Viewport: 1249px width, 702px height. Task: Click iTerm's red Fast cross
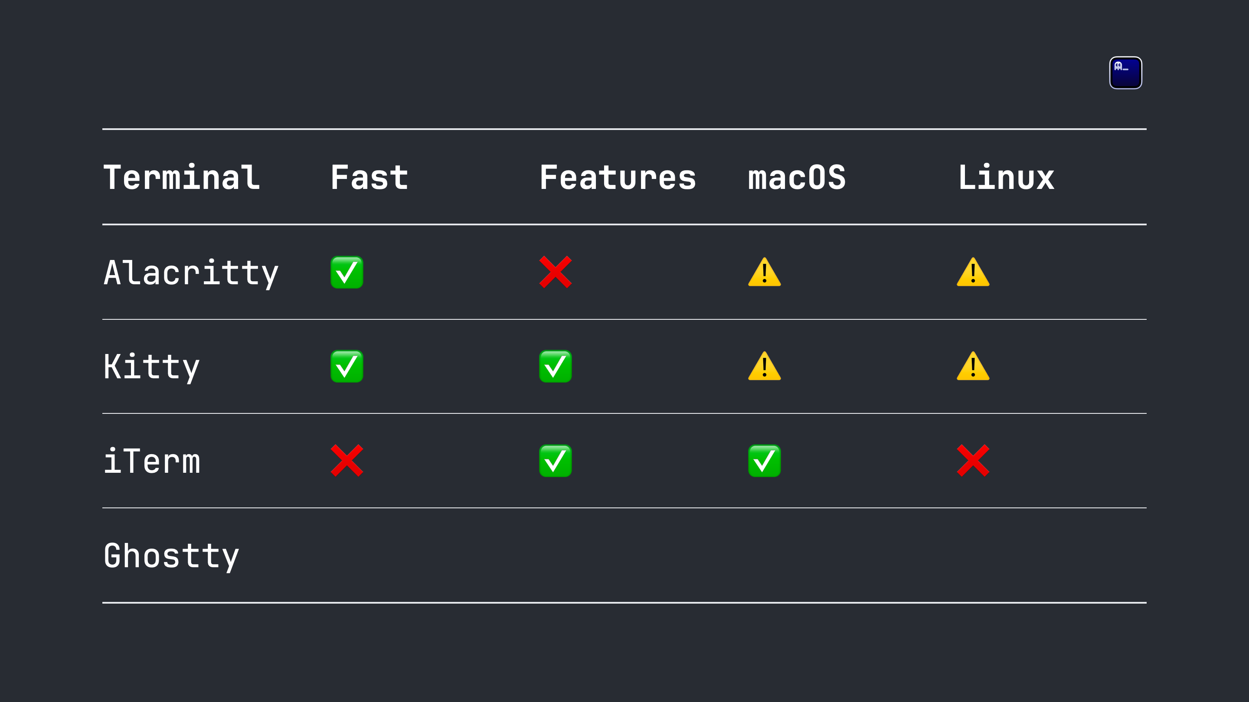click(347, 461)
